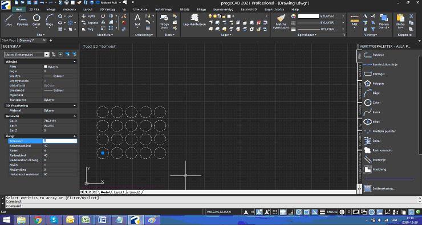Image resolution: width=422 pixels, height=226 pixels.
Task: Open Lagerhanteraren layer manager
Action: pos(194,20)
